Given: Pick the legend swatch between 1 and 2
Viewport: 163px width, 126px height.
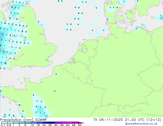Looking at the screenshot, I should [16, 123].
